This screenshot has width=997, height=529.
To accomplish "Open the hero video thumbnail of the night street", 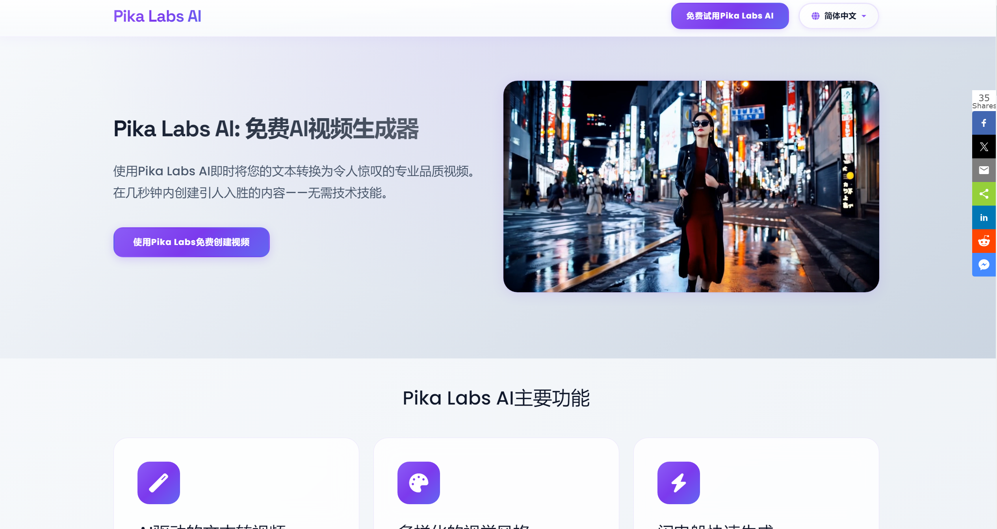I will click(x=691, y=186).
